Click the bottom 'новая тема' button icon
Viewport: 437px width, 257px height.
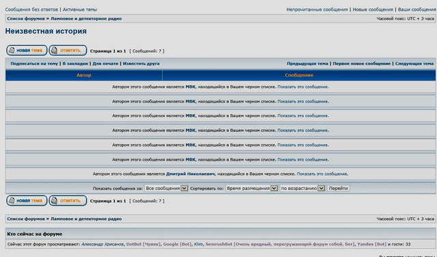click(x=12, y=200)
